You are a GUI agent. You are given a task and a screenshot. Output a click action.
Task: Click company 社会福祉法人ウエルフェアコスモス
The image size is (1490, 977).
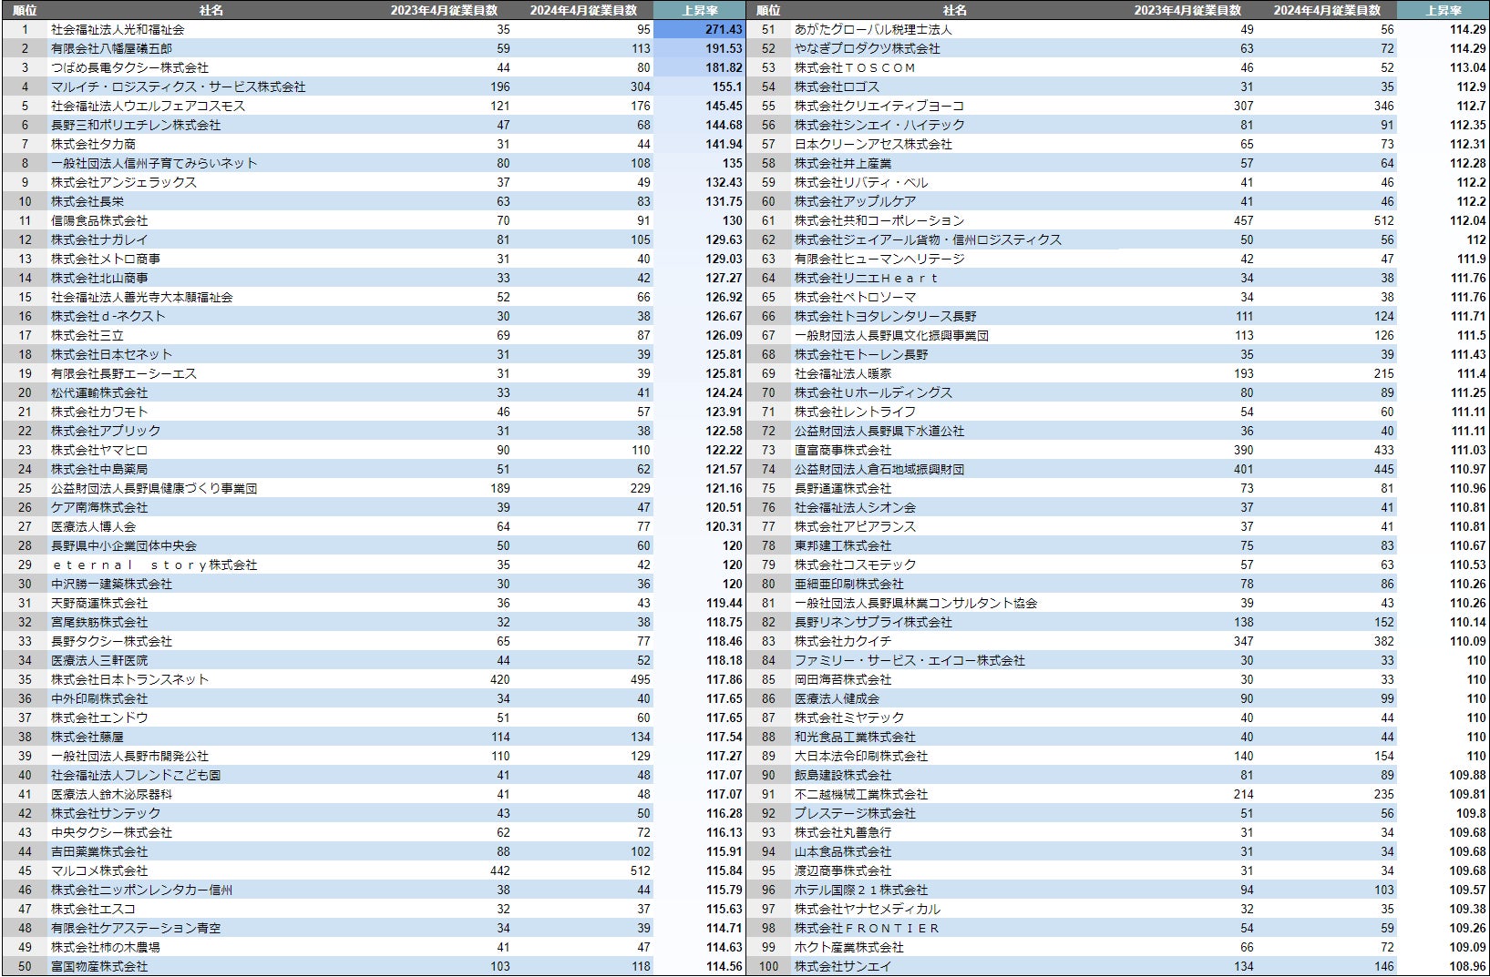coord(148,106)
